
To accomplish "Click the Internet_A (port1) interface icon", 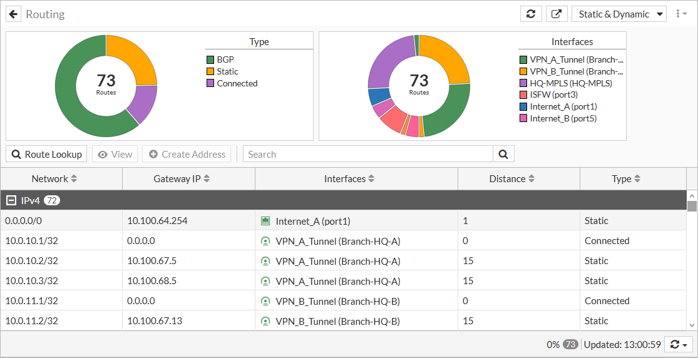I will 265,221.
